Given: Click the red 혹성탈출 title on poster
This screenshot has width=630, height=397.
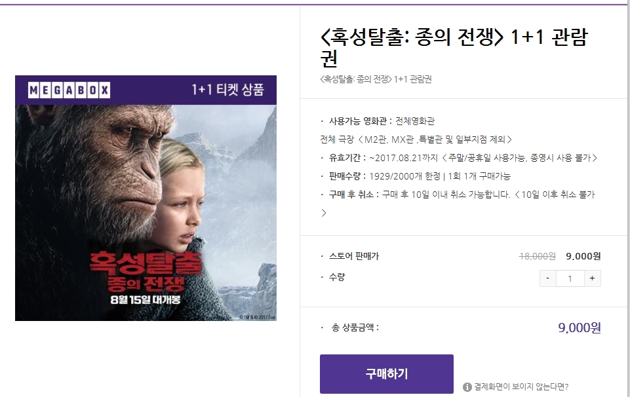Looking at the screenshot, I should pyautogui.click(x=146, y=262).
